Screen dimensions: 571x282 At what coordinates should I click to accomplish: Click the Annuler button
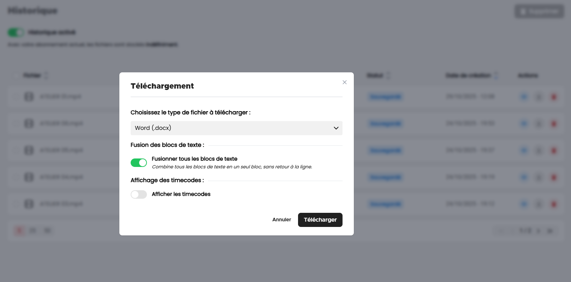(x=281, y=220)
